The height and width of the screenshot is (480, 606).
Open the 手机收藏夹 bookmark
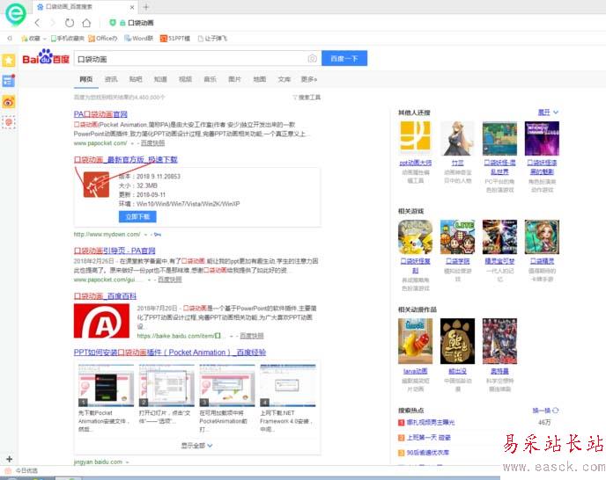(x=67, y=38)
